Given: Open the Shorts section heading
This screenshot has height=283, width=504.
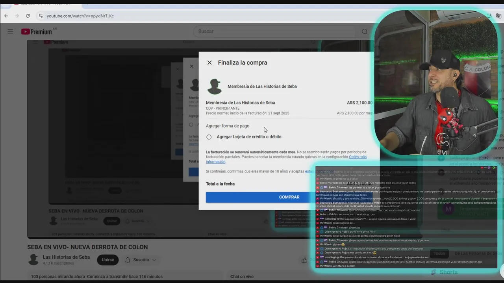Looking at the screenshot, I should click(448, 272).
